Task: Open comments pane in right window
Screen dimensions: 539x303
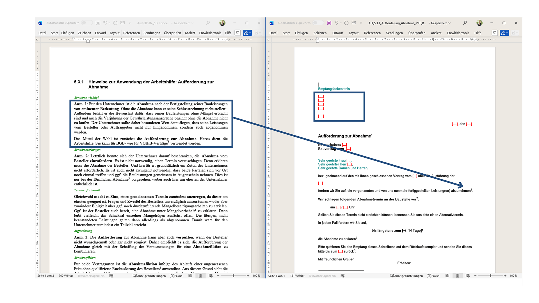Action: (x=495, y=33)
